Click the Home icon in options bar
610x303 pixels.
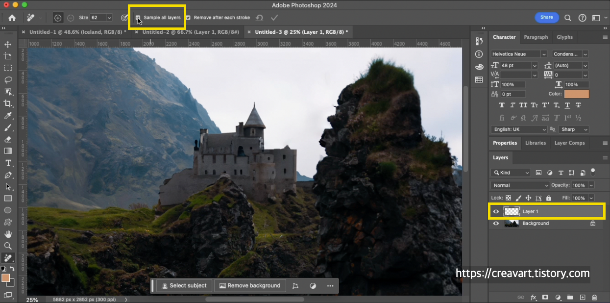point(12,18)
